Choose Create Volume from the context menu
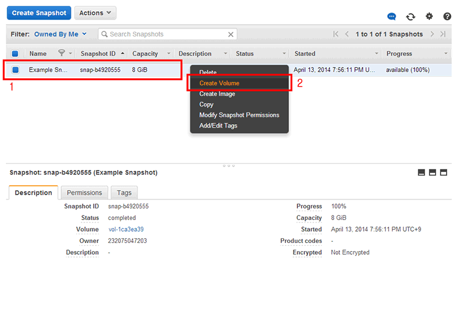This screenshot has width=454, height=313. click(219, 83)
